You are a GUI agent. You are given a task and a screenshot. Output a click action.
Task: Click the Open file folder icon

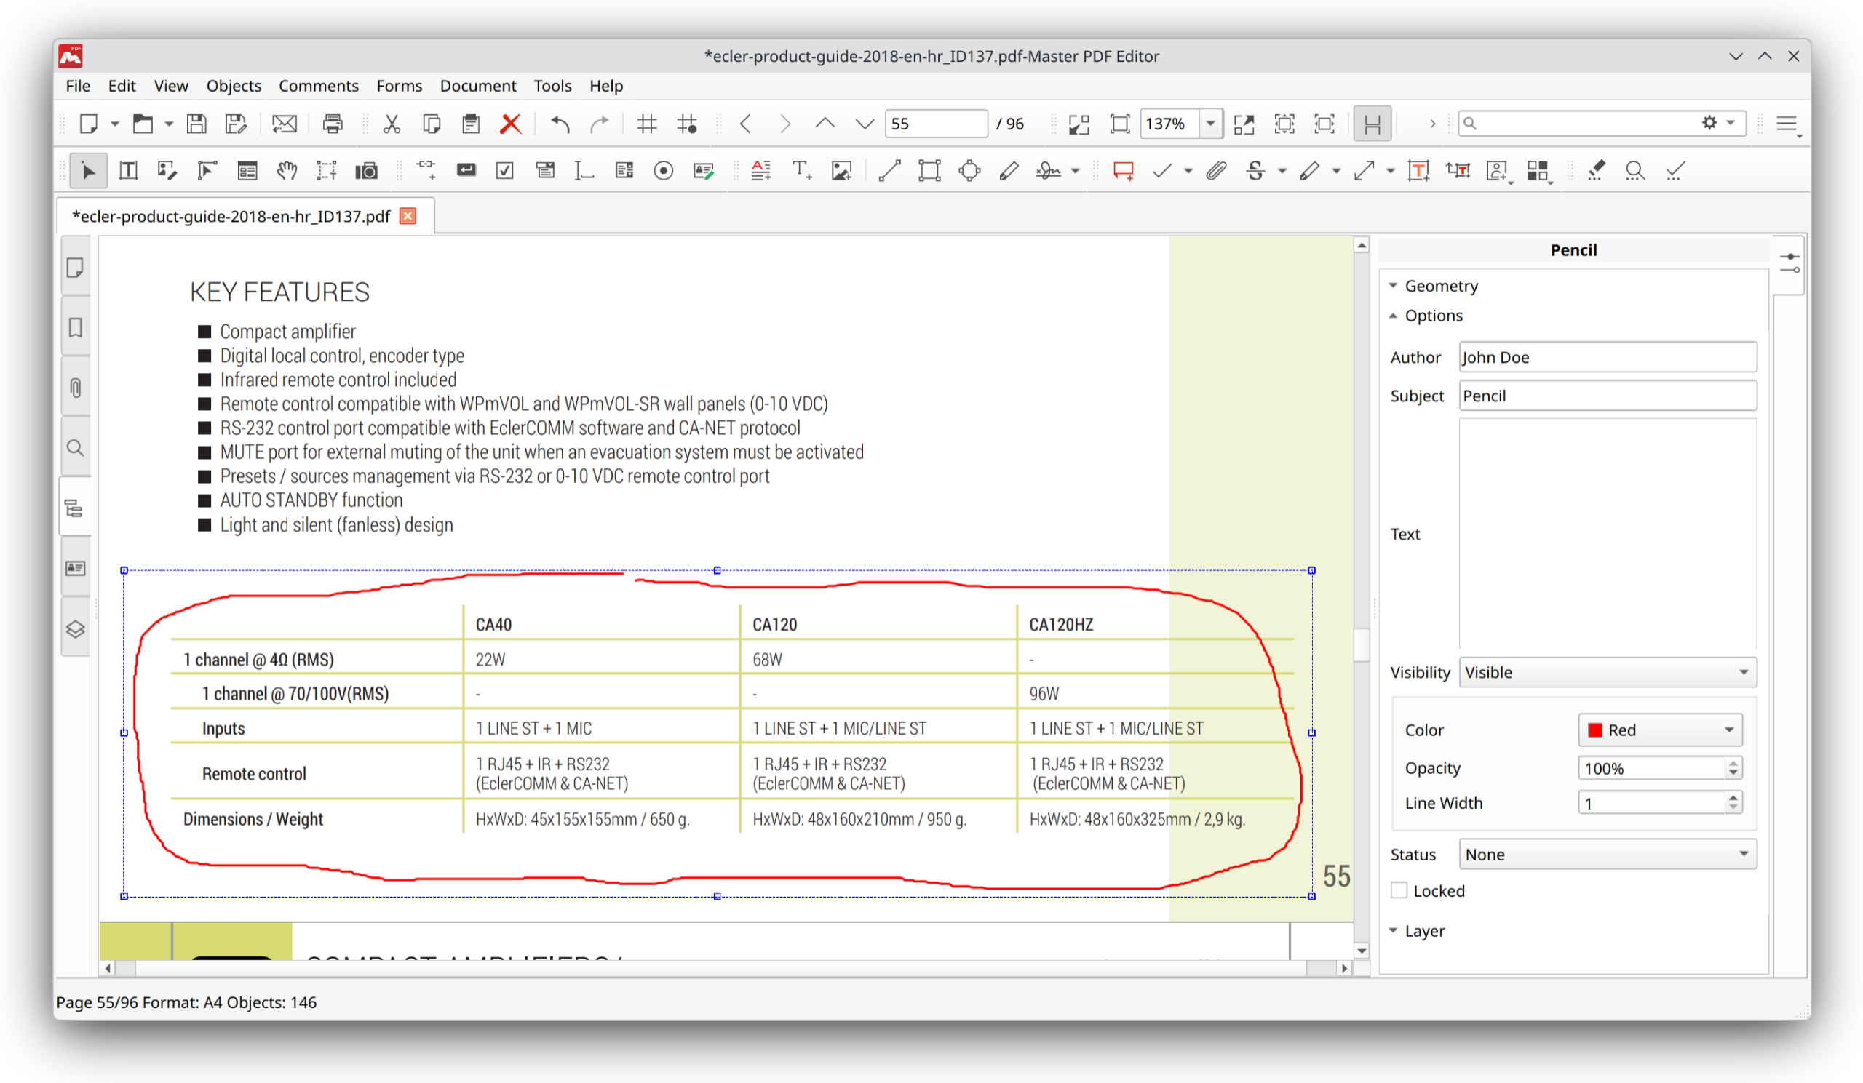(x=143, y=124)
